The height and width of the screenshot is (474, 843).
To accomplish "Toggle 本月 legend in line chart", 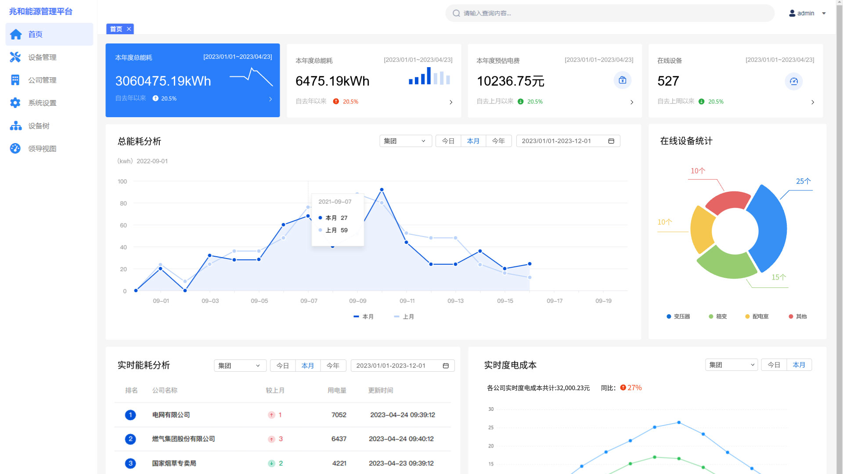I will [364, 316].
